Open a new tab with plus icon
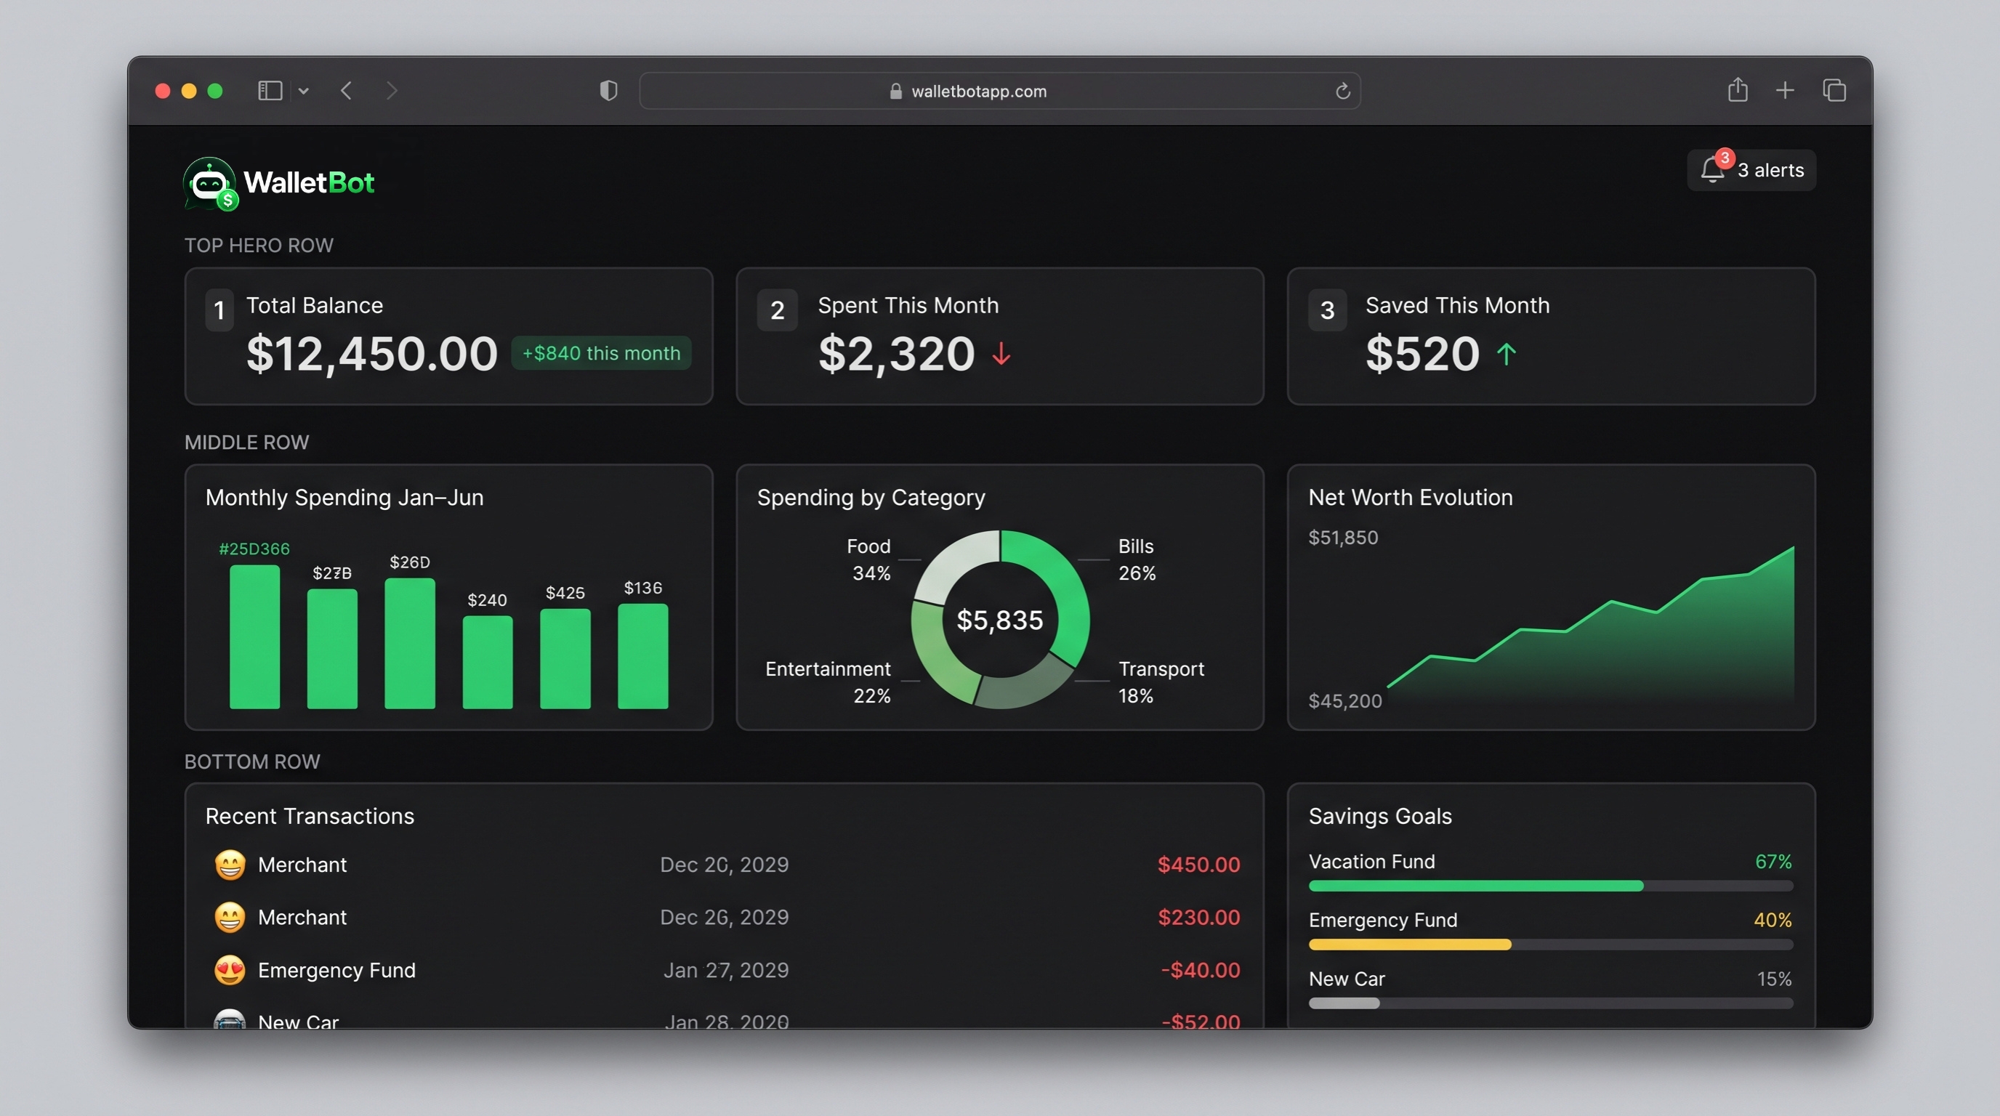Screen dimensions: 2000x1116 pos(1785,91)
